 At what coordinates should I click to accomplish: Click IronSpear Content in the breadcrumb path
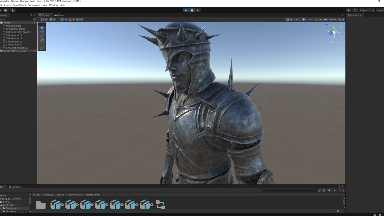(x=54, y=195)
